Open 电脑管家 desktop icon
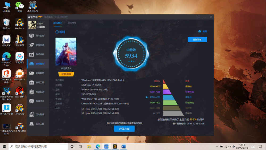Viewport: 266px width, 150px height. (x=6, y=41)
